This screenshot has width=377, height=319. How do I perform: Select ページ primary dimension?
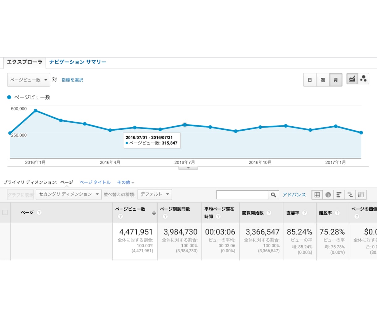67,182
